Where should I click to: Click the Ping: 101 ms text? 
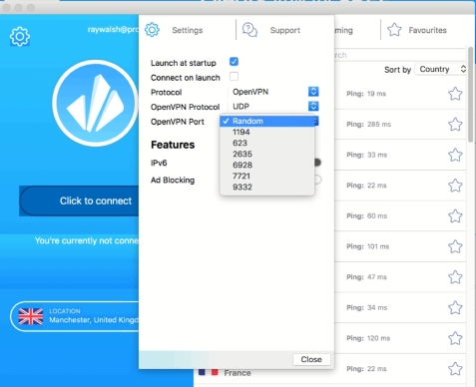[x=367, y=246]
